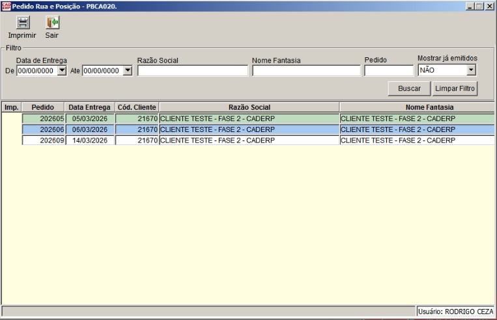Open the Ate date dropdown arrow
This screenshot has height=320, width=497.
[128, 70]
